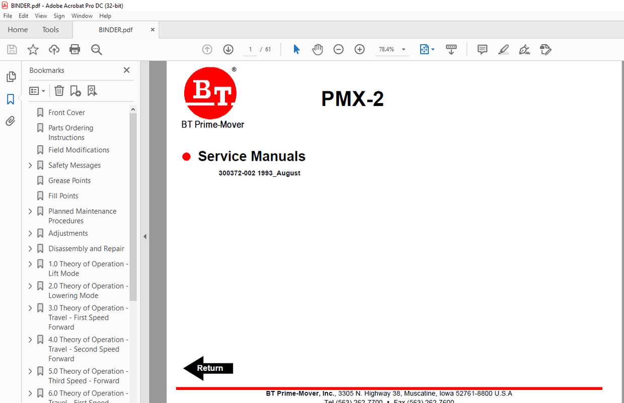Expand the Safety Messages bookmark
Image resolution: width=624 pixels, height=403 pixels.
(x=30, y=165)
